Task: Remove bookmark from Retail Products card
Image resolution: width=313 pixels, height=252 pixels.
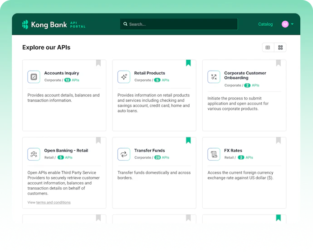Action: point(188,63)
